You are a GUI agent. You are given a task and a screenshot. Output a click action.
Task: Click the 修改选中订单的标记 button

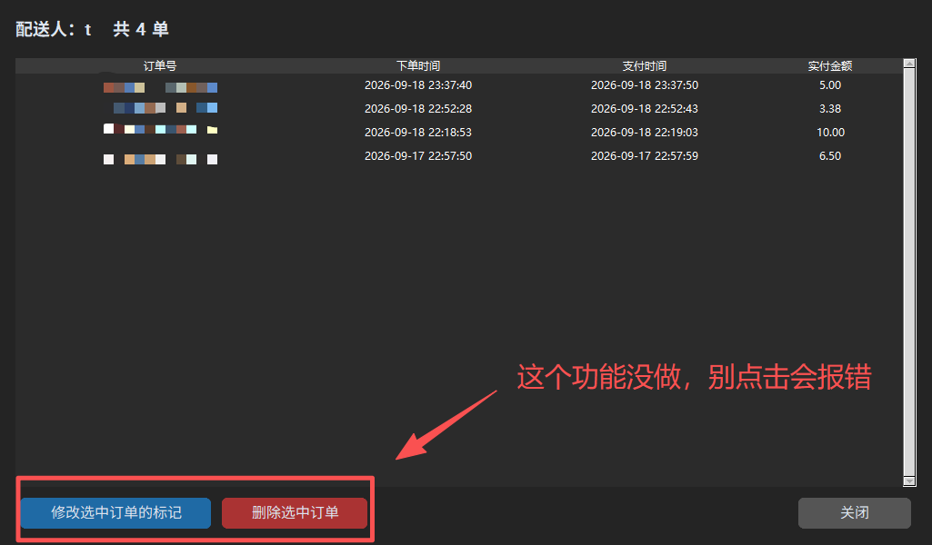pos(115,513)
